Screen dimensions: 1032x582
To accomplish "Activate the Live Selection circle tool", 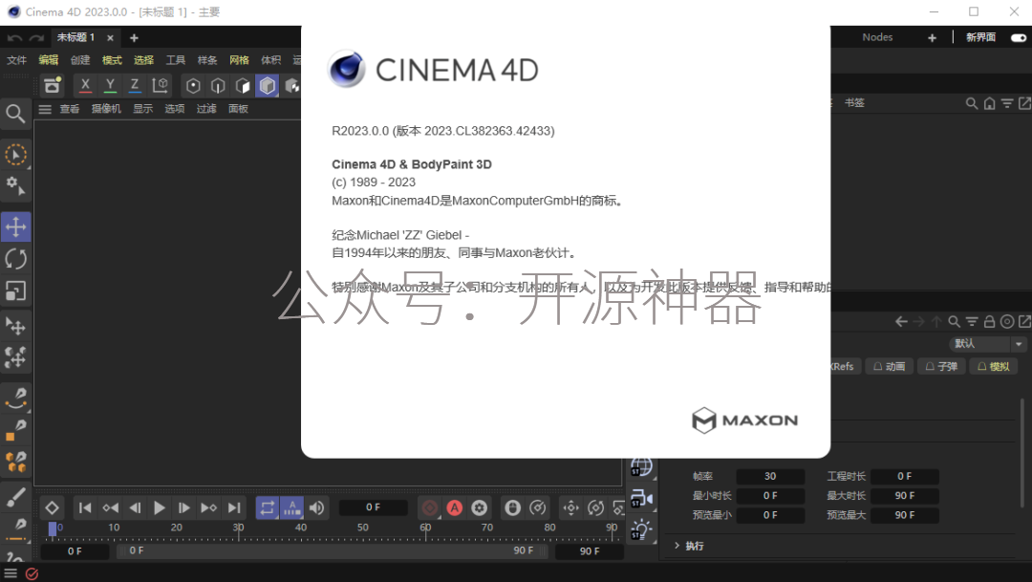I will (16, 155).
